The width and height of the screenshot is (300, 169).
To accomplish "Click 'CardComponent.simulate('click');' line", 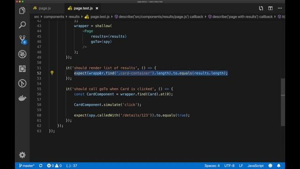I will (x=107, y=105).
